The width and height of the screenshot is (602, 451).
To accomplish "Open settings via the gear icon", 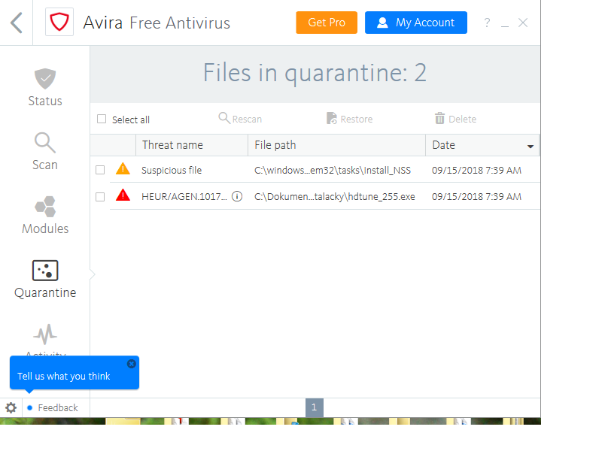I will (11, 407).
